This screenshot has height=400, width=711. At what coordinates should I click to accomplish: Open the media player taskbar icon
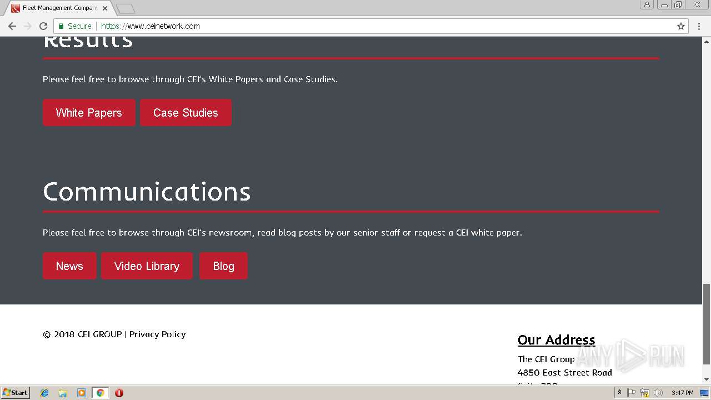pos(82,393)
